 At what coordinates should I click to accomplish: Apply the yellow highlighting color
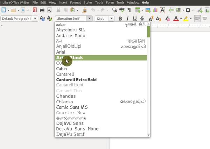pos(186,19)
